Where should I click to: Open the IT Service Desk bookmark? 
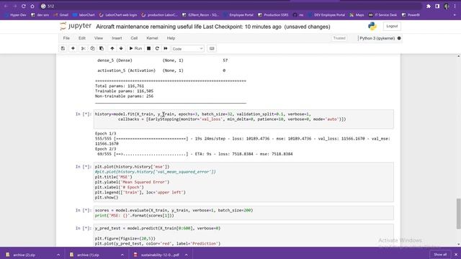382,14
